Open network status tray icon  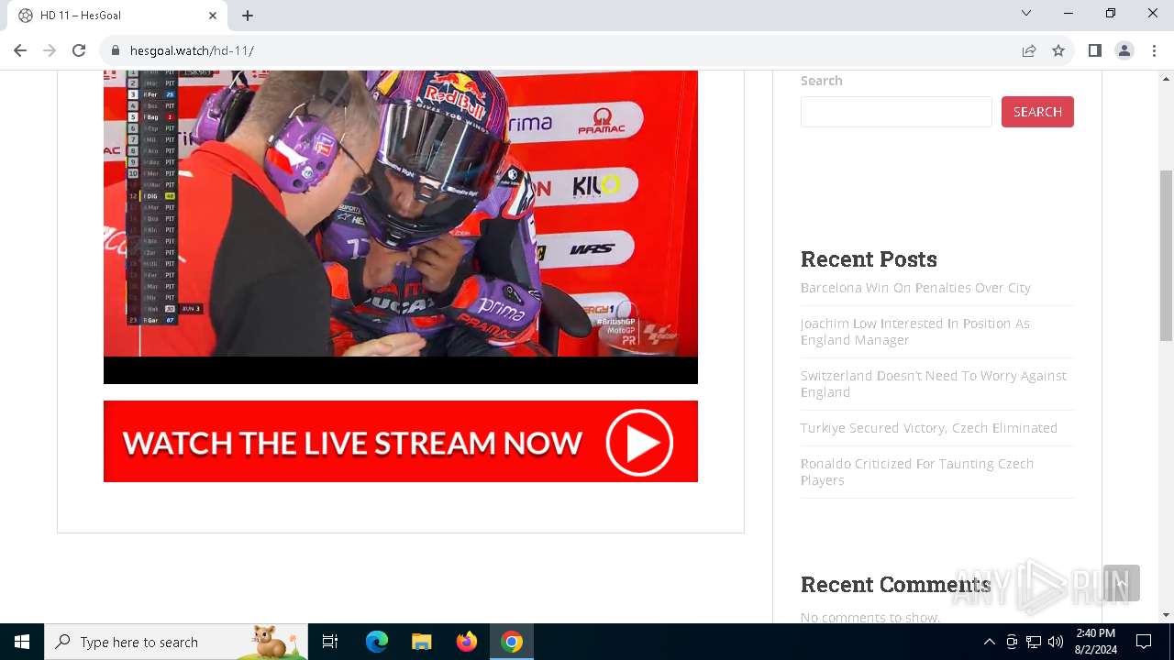pyautogui.click(x=1034, y=642)
